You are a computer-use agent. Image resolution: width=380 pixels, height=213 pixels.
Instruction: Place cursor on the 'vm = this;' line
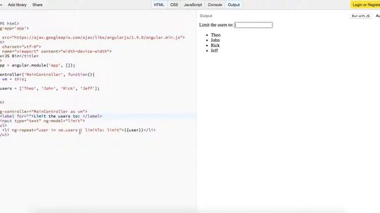[14, 79]
